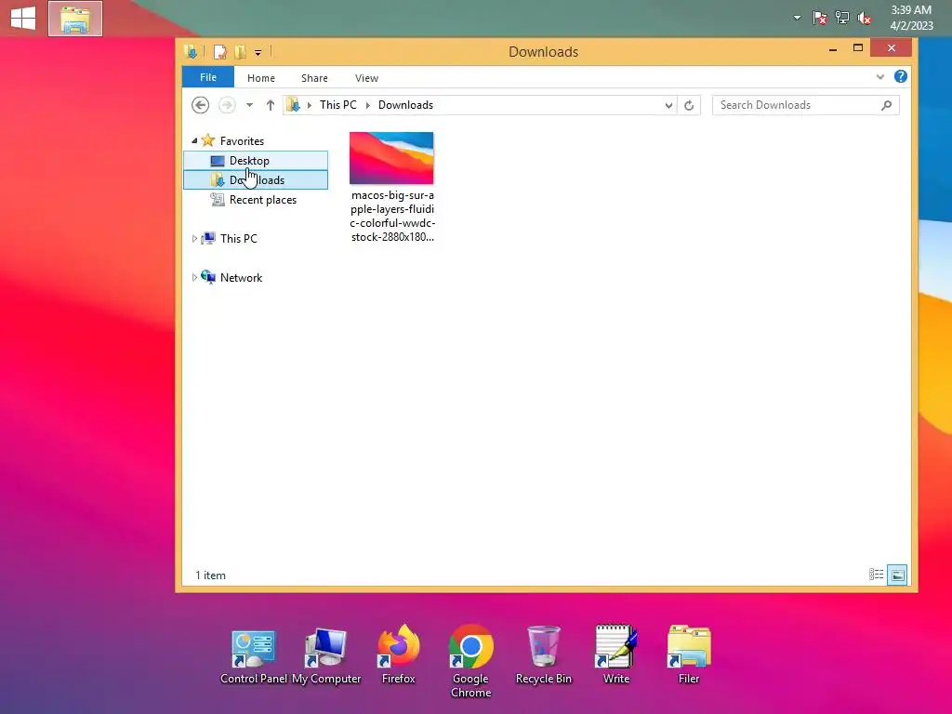Open the recent locations dropdown arrow
The height and width of the screenshot is (714, 952).
249,105
